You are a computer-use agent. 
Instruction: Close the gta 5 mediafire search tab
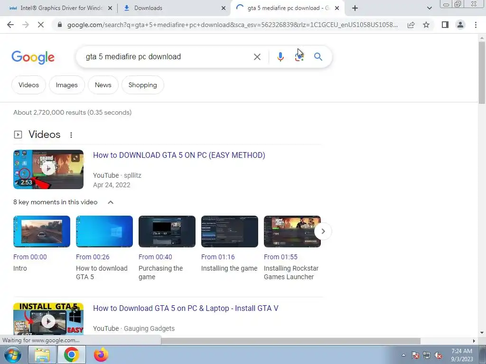pos(337,8)
